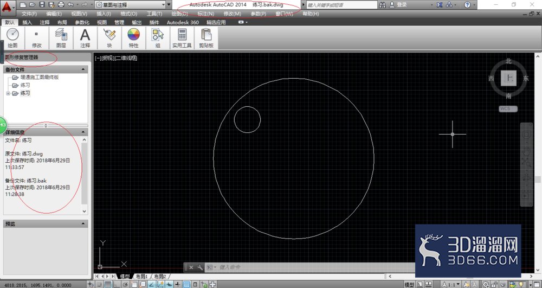Open the 编辑(E) menu
Viewport: 542px width, 288px height.
click(x=54, y=14)
